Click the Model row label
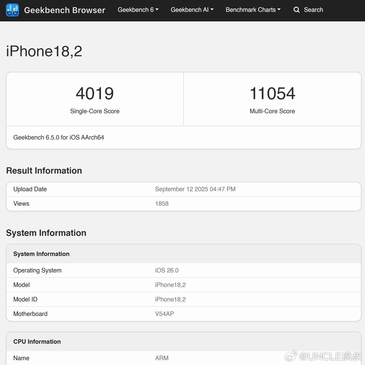365x365 pixels. click(x=21, y=285)
